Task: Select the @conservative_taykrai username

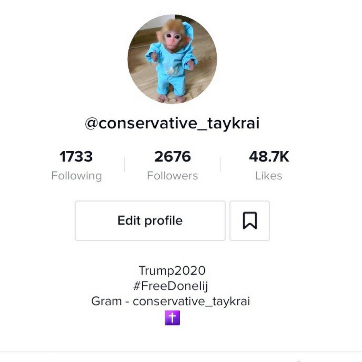Action: coord(172,123)
